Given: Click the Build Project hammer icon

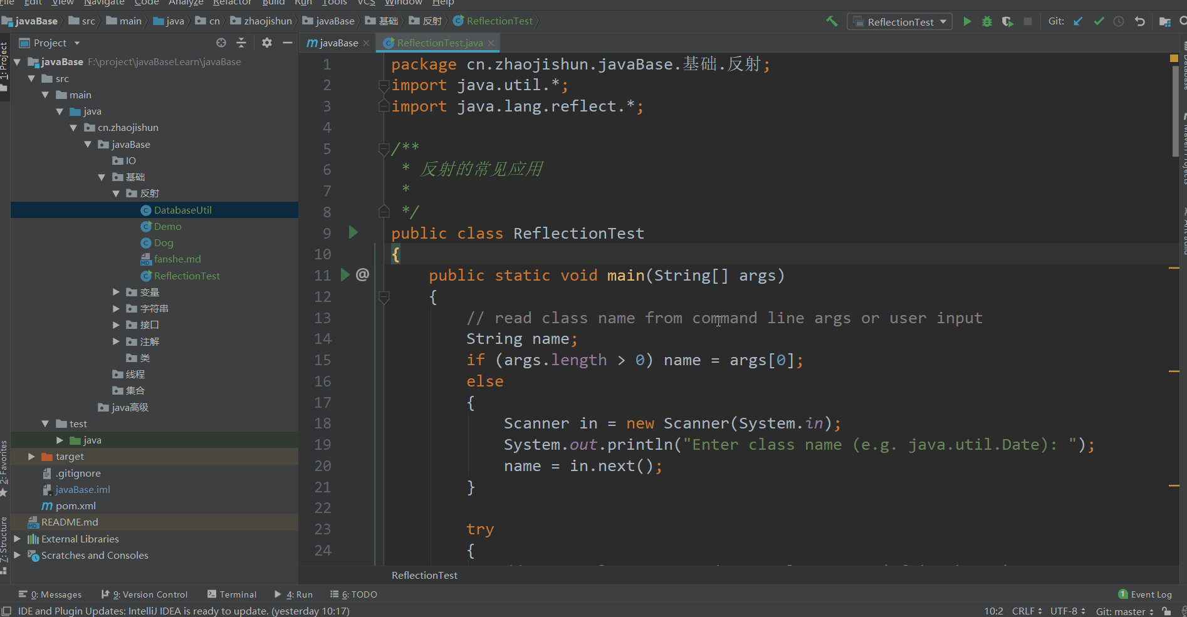Looking at the screenshot, I should click(832, 21).
